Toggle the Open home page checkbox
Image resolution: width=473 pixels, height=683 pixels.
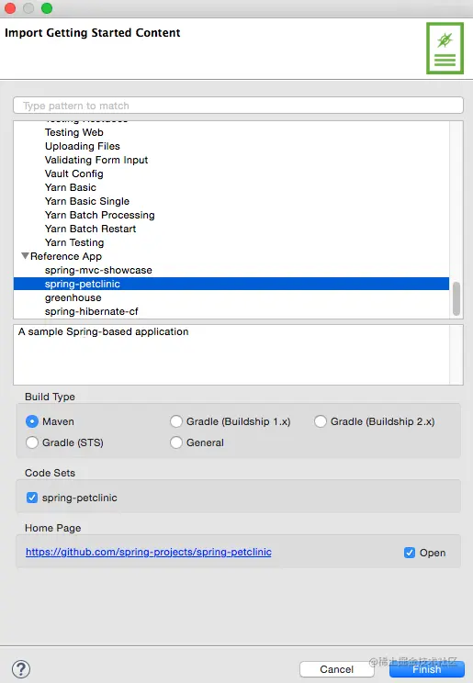410,553
